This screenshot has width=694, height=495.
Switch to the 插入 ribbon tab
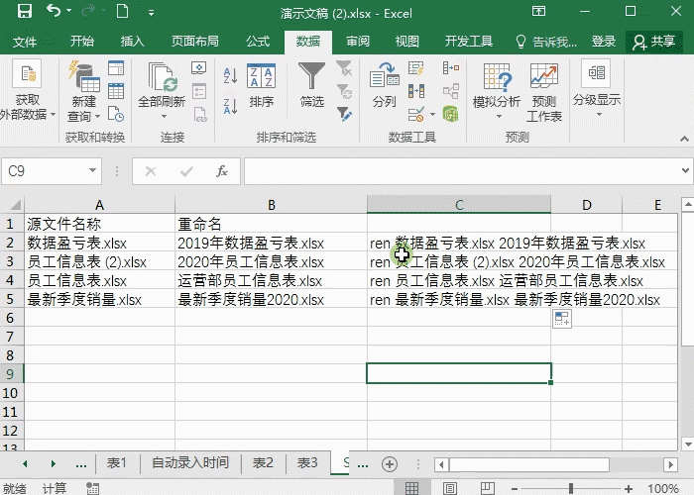coord(132,42)
